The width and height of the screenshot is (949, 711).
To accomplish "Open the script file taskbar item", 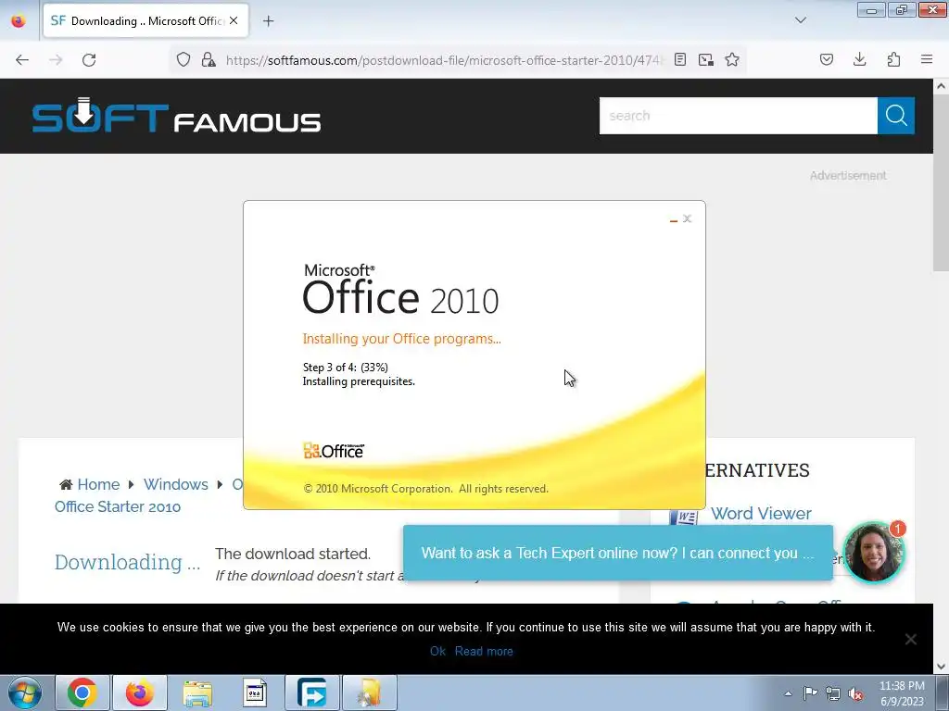I will click(x=255, y=692).
